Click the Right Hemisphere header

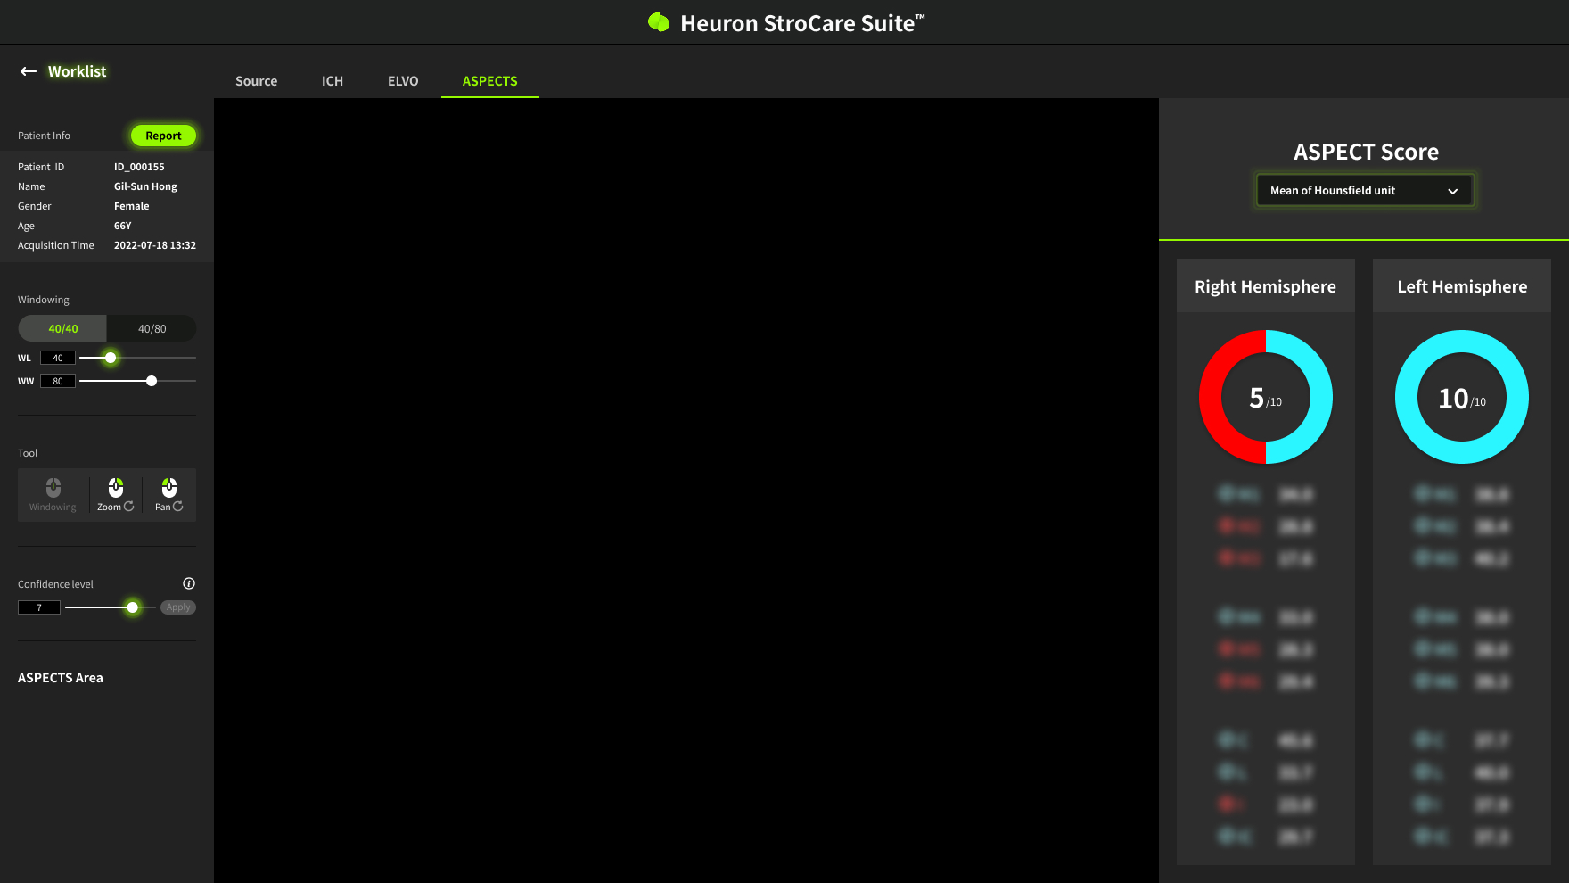1266,286
